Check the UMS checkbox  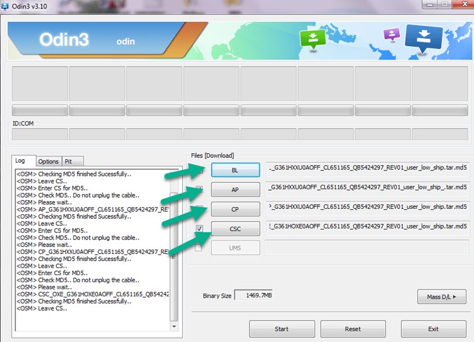[x=200, y=248]
